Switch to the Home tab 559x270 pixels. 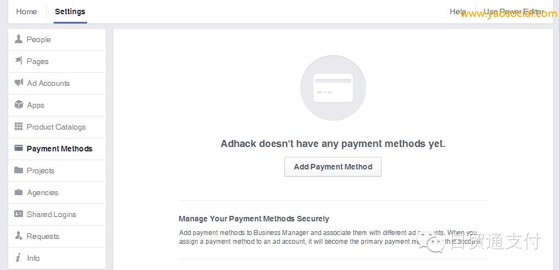click(26, 11)
